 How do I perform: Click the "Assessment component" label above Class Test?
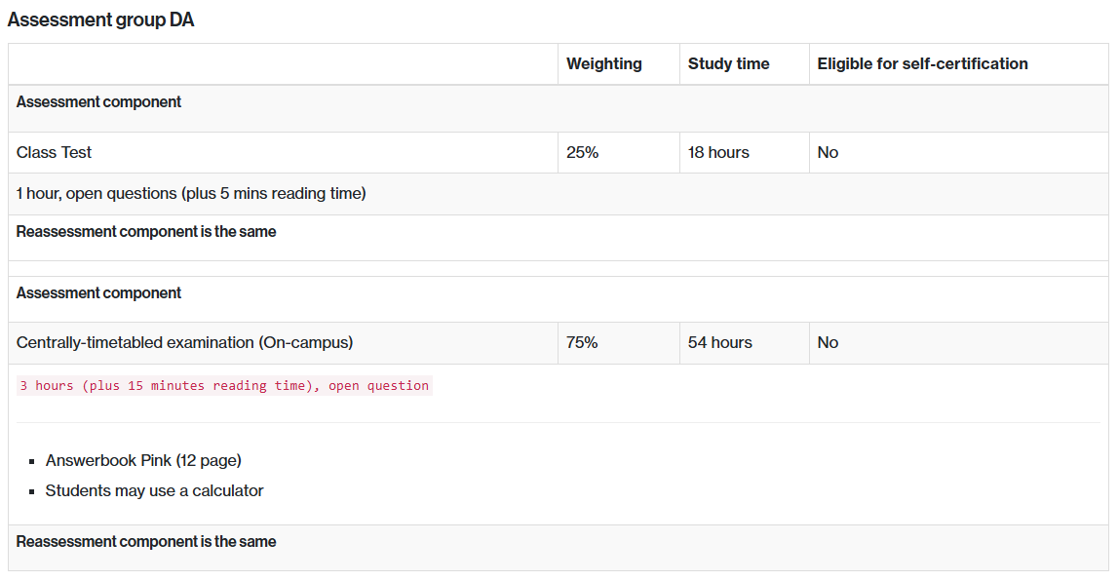point(98,102)
